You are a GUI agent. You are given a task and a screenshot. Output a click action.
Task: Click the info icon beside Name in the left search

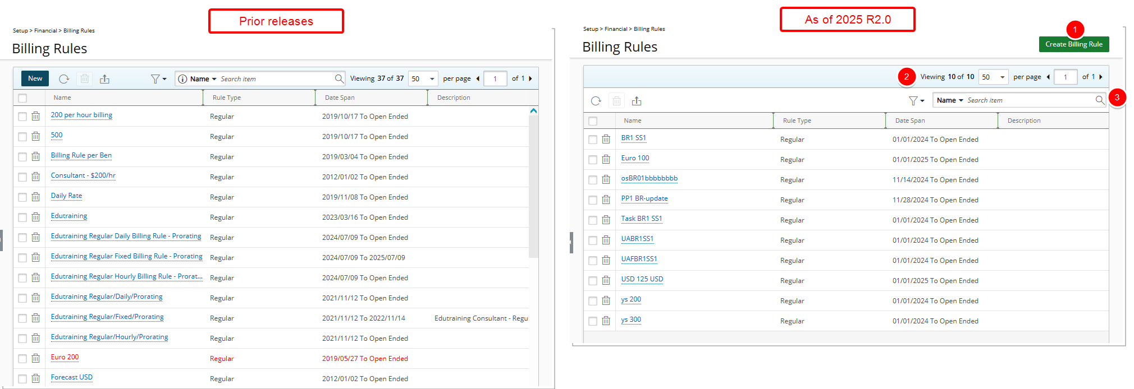pyautogui.click(x=182, y=79)
